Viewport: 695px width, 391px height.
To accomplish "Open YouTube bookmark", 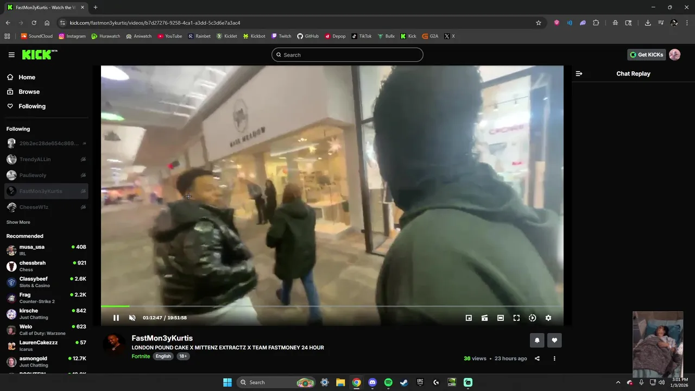I will [x=170, y=36].
